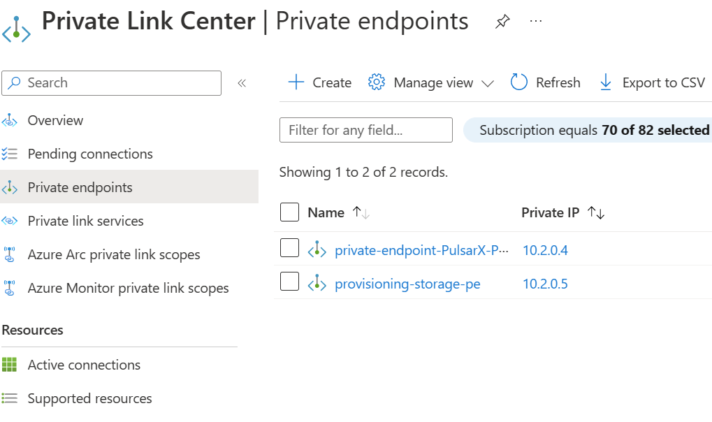Go to Private link services menu item
Image resolution: width=712 pixels, height=422 pixels.
pyautogui.click(x=85, y=221)
